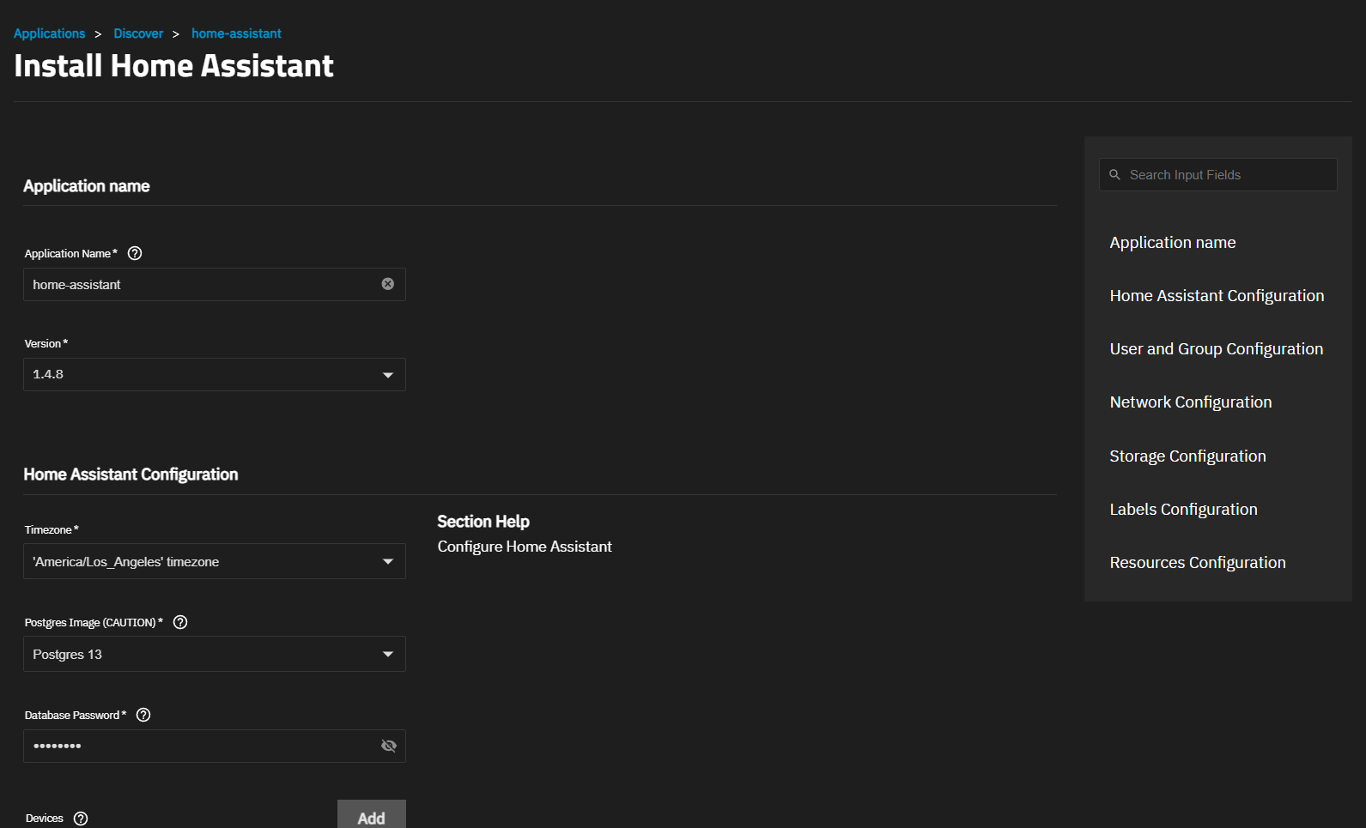Open Applications breadcrumb link
The width and height of the screenshot is (1366, 828).
50,33
